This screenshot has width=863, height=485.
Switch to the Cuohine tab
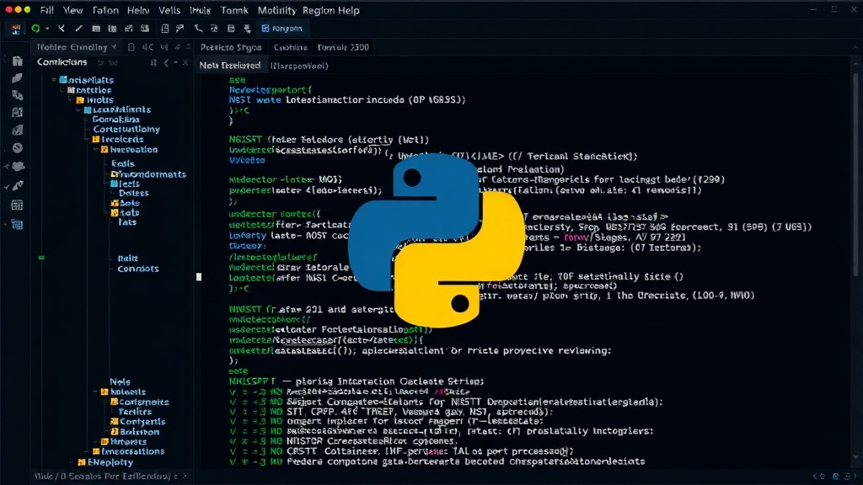[x=291, y=47]
